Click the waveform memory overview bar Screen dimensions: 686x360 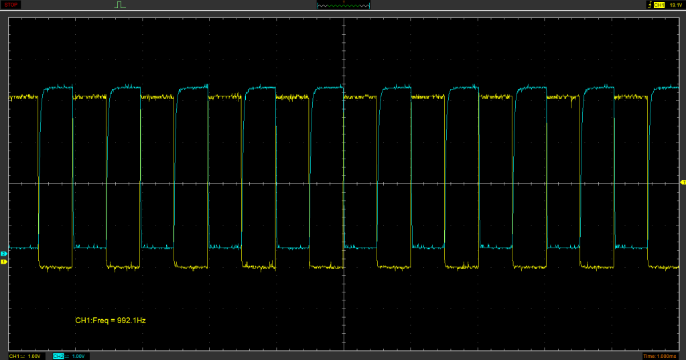[343, 5]
